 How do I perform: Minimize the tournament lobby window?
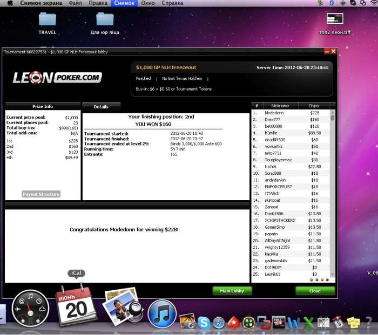point(327,51)
